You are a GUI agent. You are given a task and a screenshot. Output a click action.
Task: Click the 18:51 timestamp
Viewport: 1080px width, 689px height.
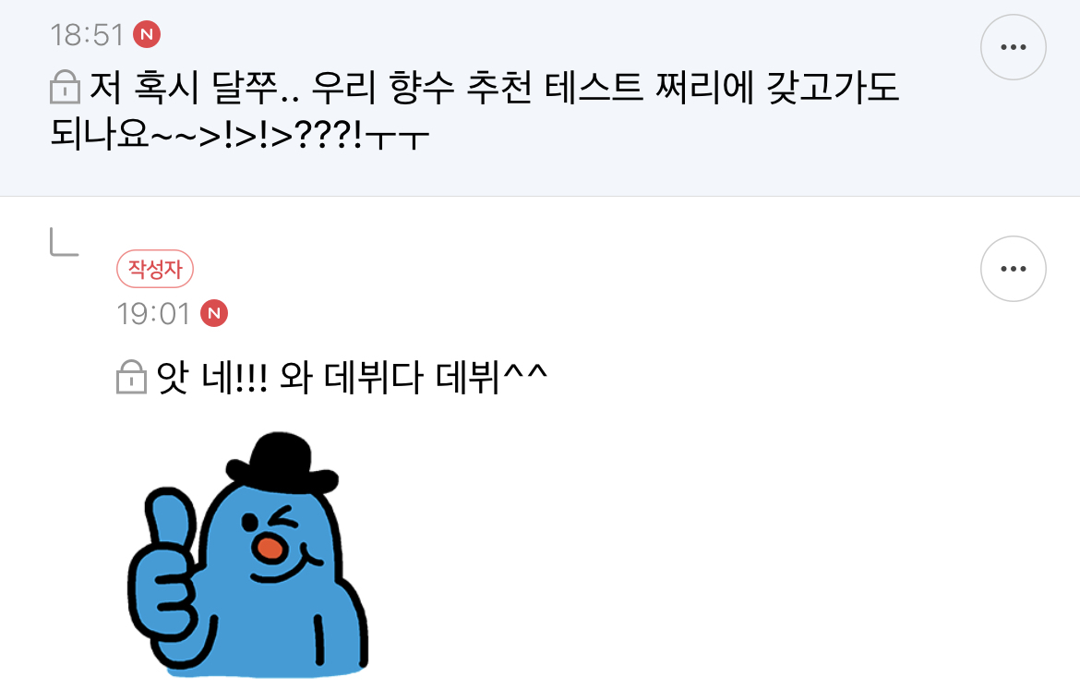[87, 35]
